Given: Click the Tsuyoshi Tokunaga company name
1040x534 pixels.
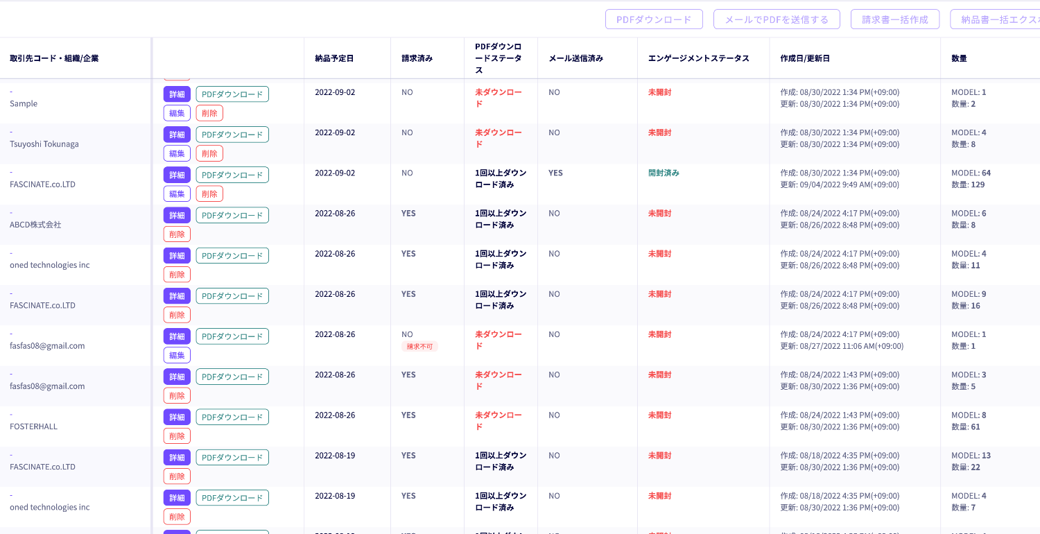Looking at the screenshot, I should pyautogui.click(x=44, y=144).
